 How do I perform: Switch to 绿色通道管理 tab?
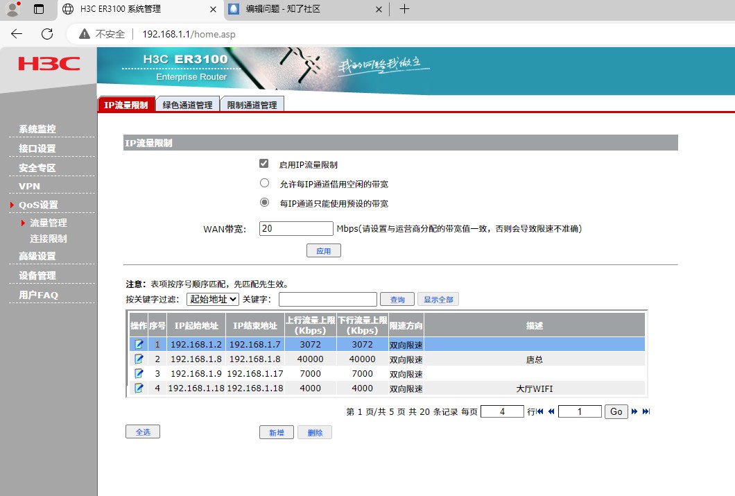point(187,105)
